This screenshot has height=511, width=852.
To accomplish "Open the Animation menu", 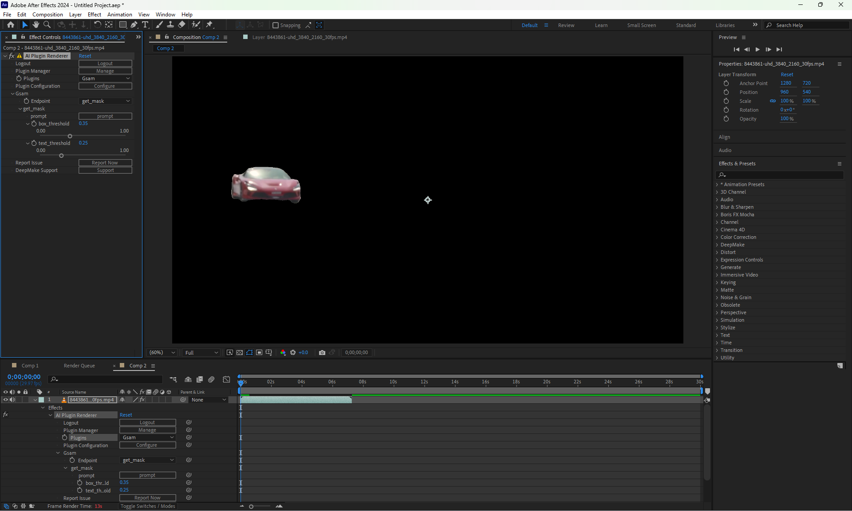I will 119,14.
